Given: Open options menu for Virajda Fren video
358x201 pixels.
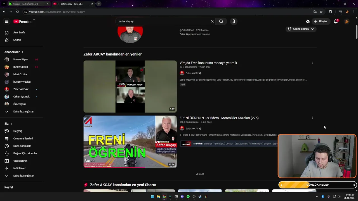Looking at the screenshot, I should pos(313,62).
